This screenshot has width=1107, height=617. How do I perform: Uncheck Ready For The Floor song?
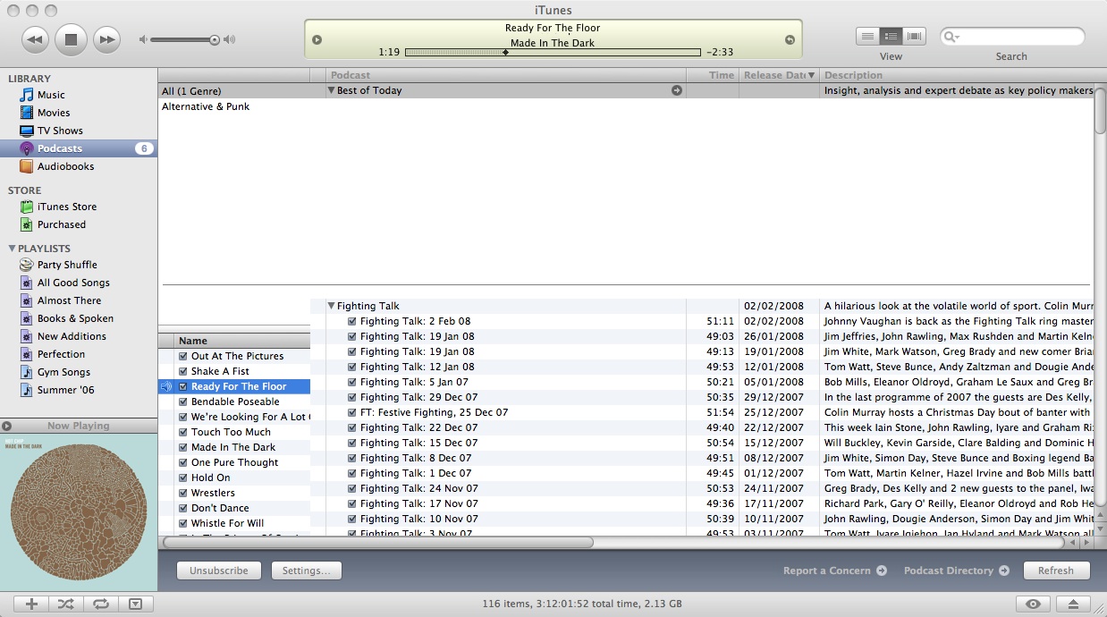click(182, 386)
